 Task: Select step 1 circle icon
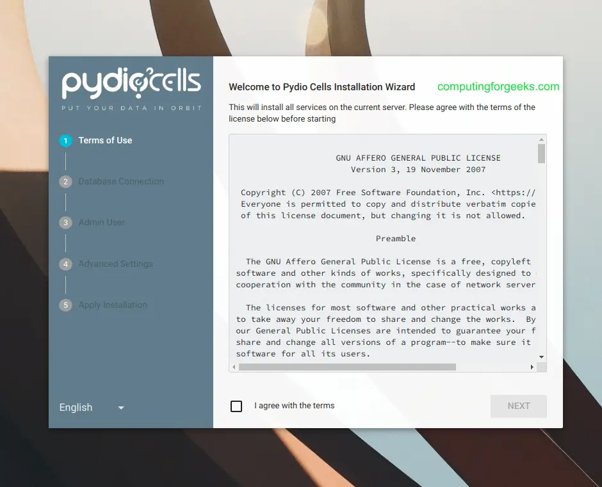[x=66, y=141]
